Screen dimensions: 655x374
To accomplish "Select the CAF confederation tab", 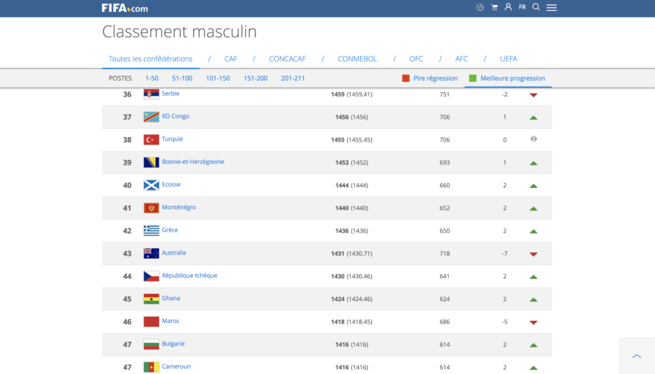I will pos(231,59).
